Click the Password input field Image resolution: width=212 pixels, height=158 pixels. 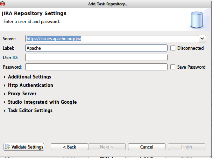pos(97,67)
